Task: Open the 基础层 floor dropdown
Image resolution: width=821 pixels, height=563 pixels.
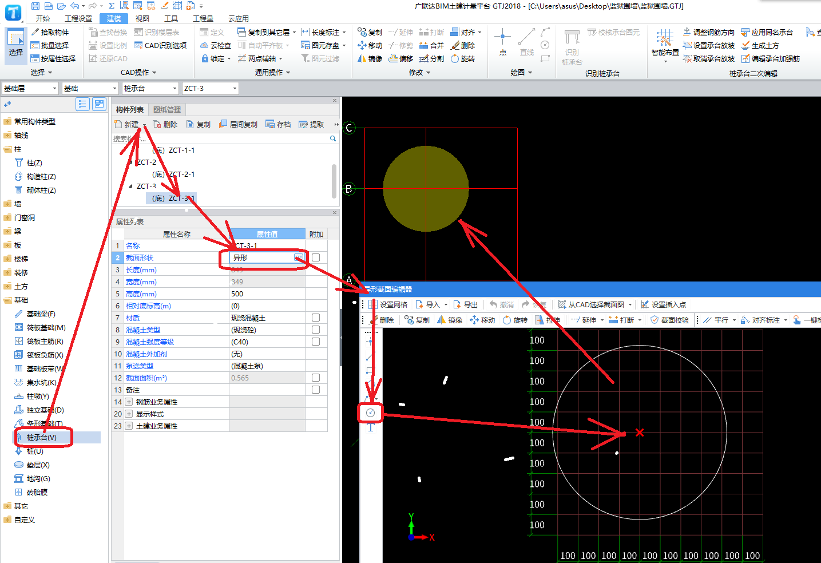Action: point(30,88)
